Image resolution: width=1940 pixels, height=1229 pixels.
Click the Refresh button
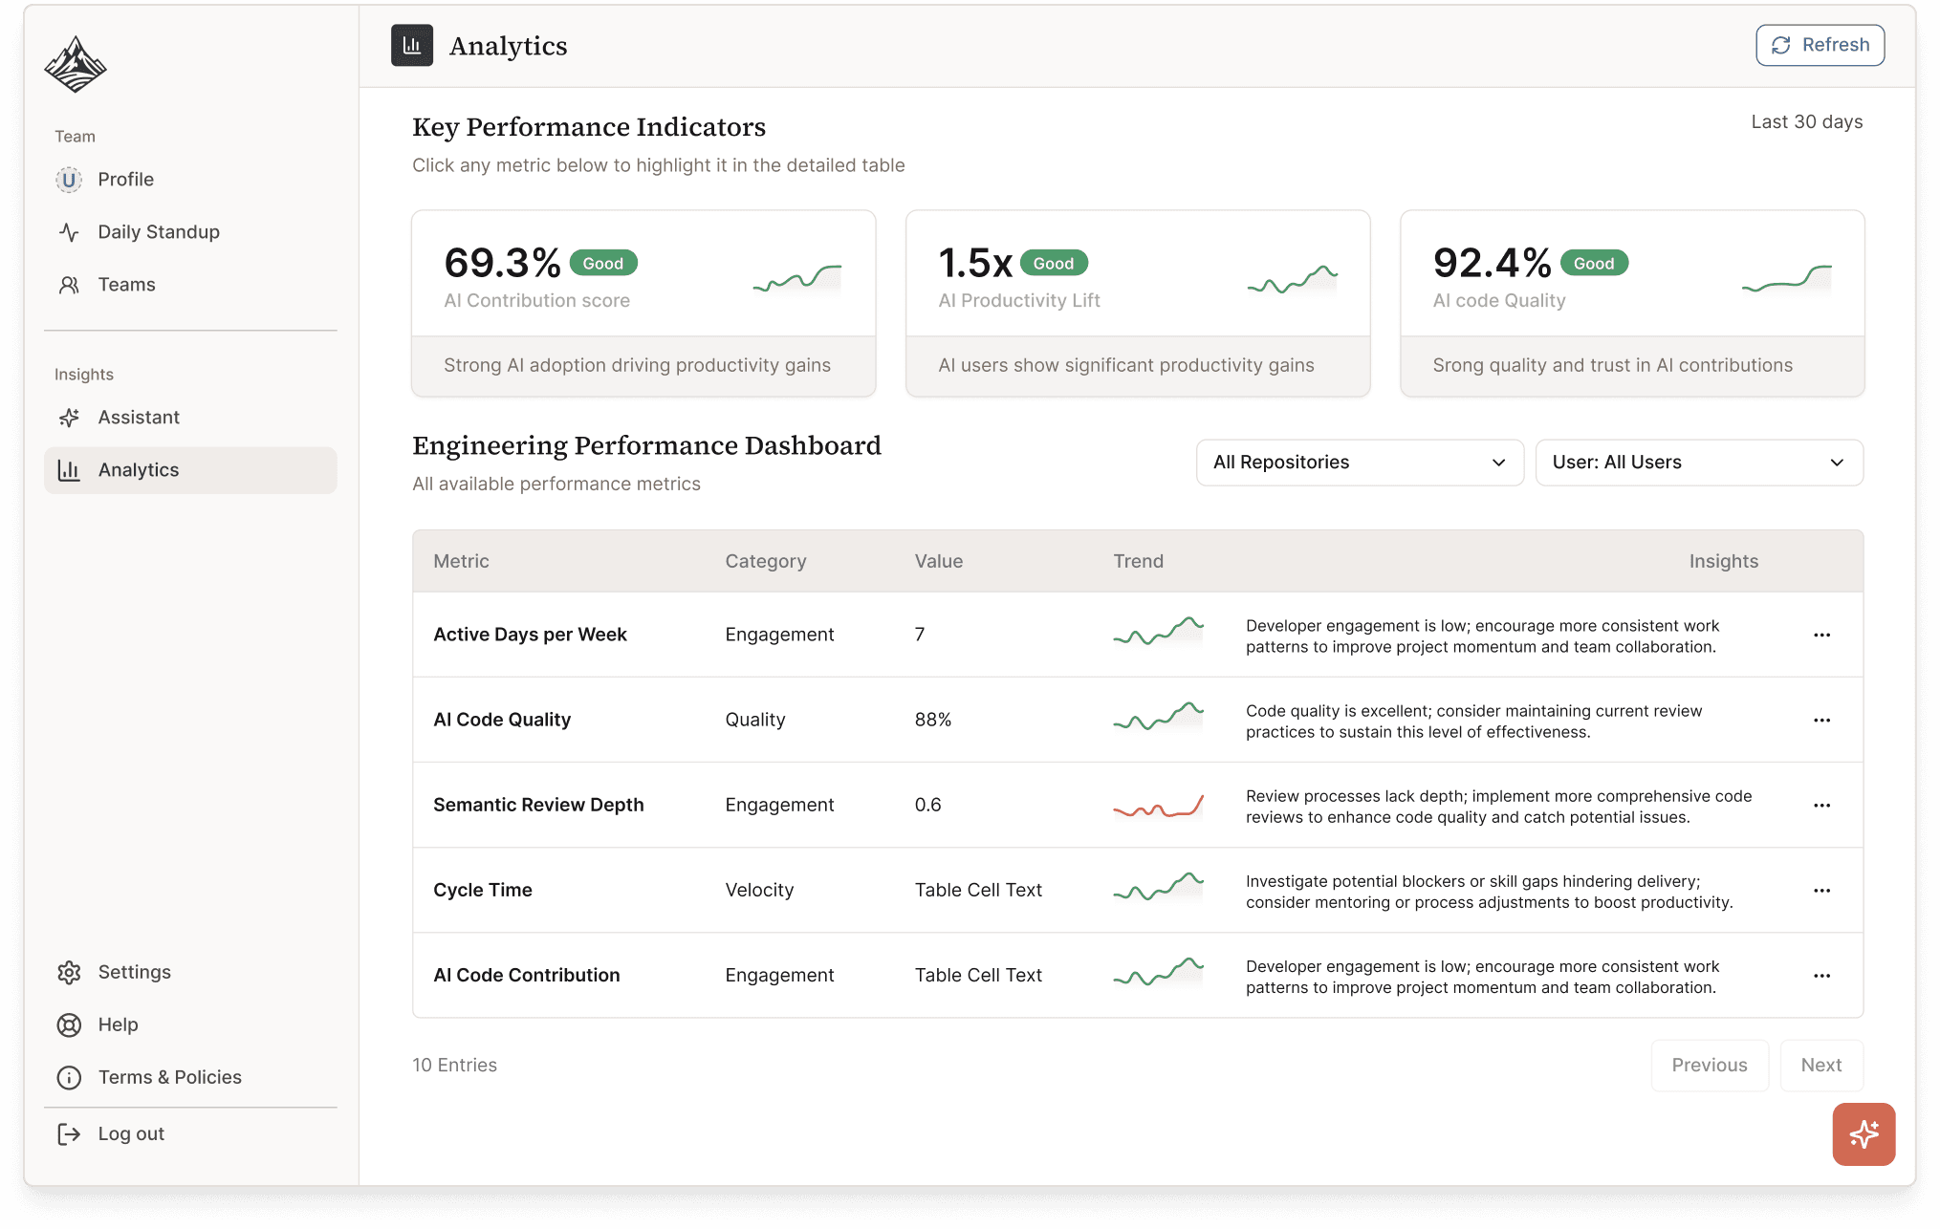click(1820, 45)
